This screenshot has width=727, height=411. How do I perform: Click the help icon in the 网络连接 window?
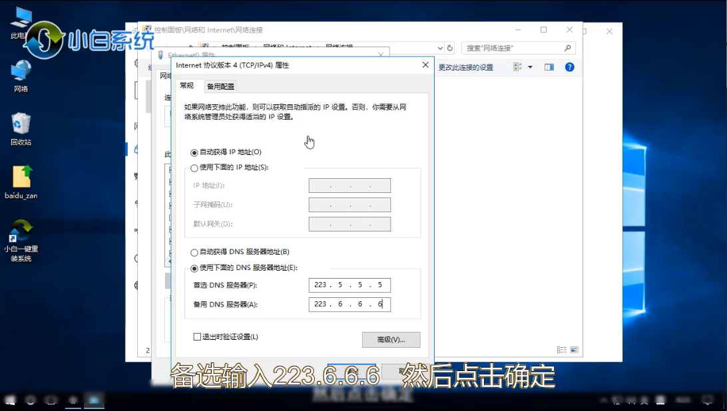(569, 67)
